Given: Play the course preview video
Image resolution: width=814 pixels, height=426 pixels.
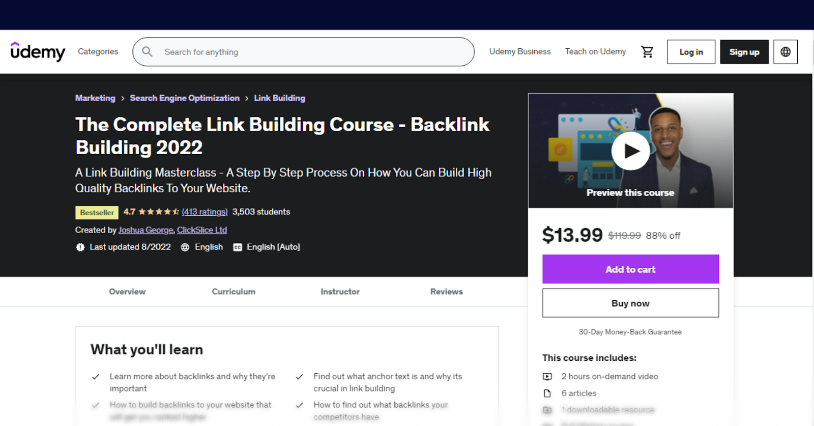Looking at the screenshot, I should click(x=630, y=151).
